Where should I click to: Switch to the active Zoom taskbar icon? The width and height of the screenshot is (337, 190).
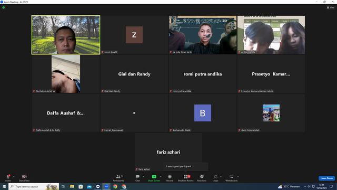point(106,186)
